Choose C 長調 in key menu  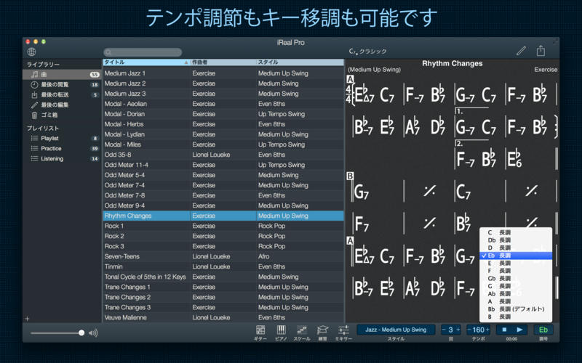click(516, 232)
